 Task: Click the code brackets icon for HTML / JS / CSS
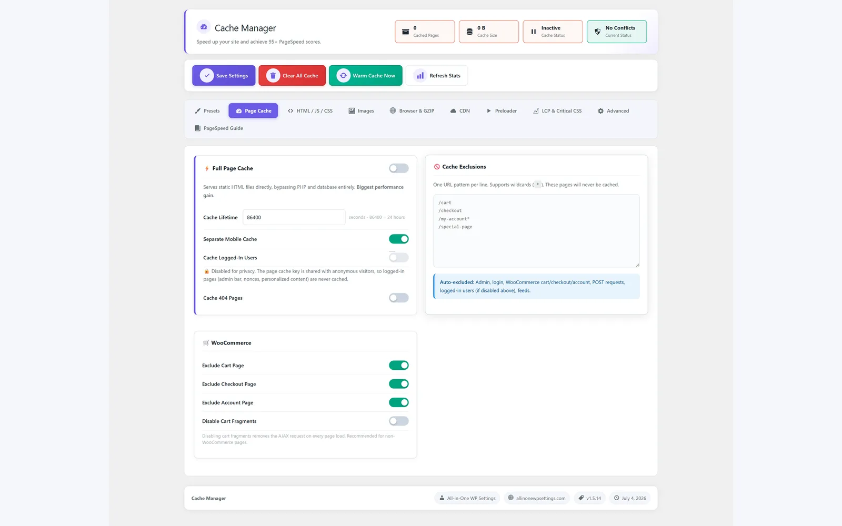tap(290, 111)
